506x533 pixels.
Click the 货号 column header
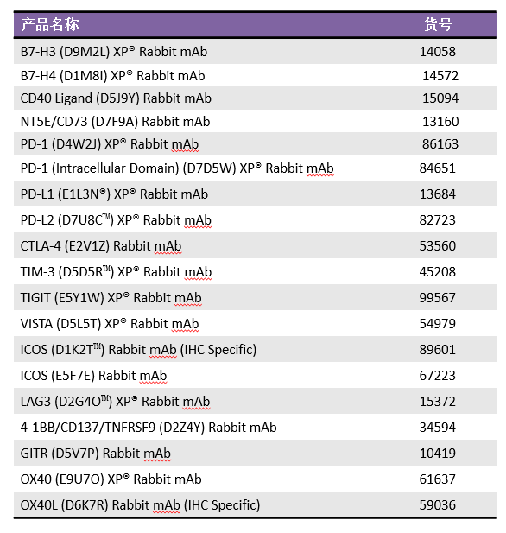[x=438, y=24]
